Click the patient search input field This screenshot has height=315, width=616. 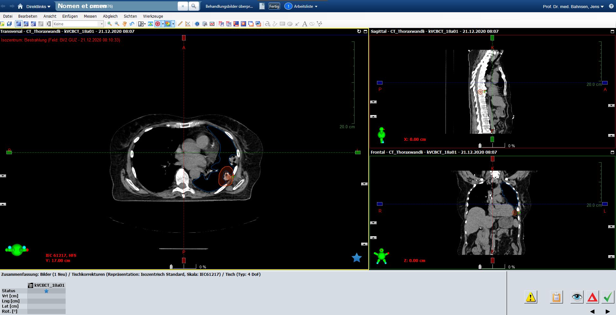(x=116, y=6)
